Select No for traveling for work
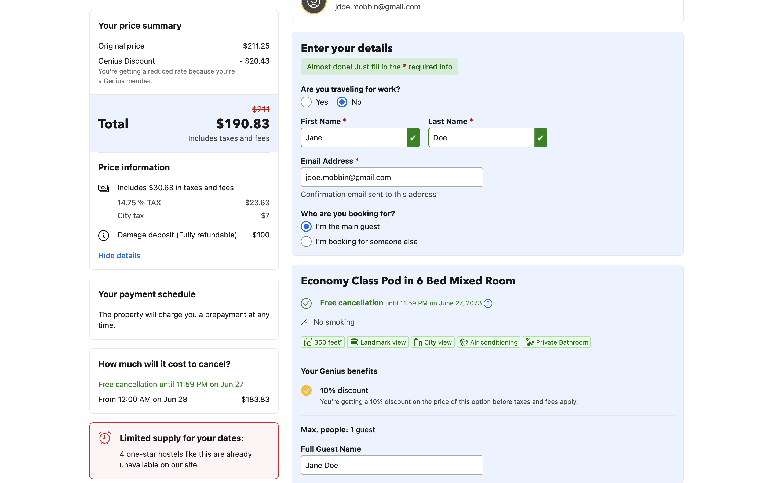Screen dimensions: 773x483 [342, 102]
